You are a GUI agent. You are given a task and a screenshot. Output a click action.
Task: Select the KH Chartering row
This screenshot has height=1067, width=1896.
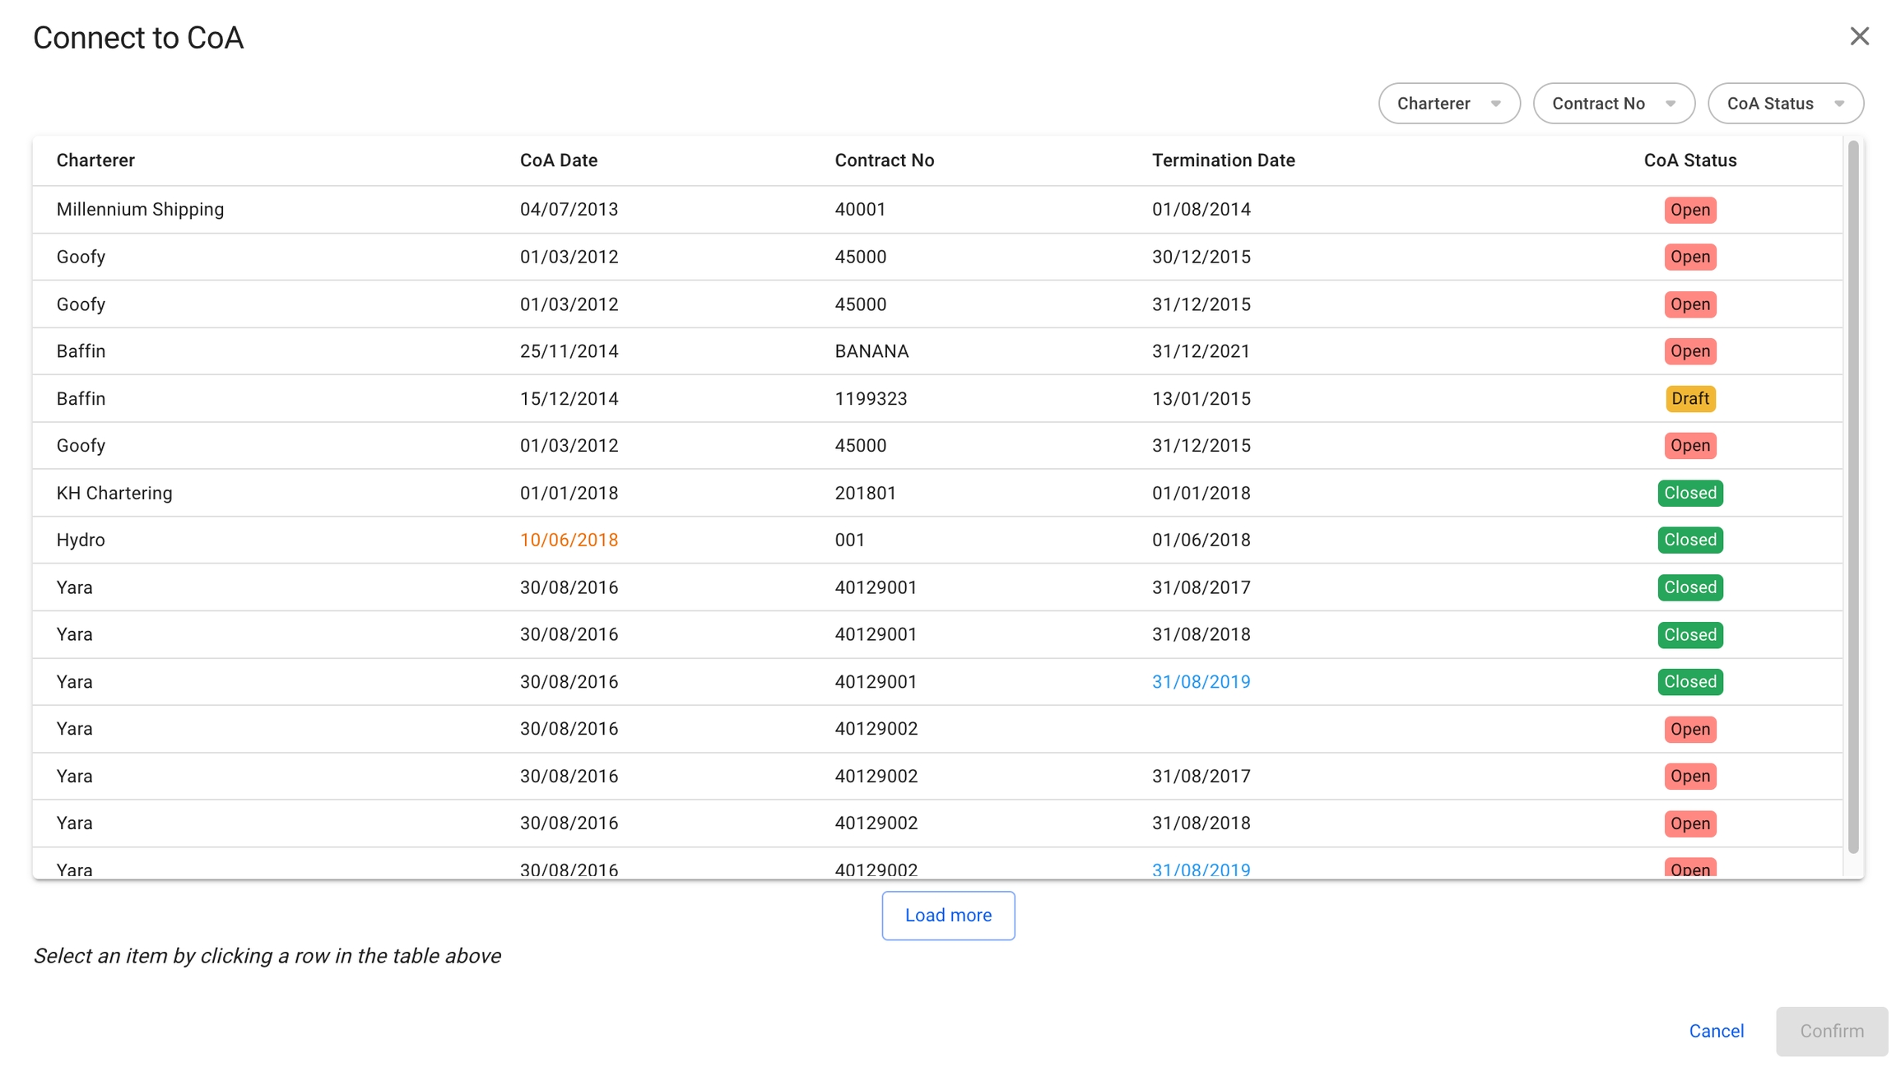pos(114,493)
